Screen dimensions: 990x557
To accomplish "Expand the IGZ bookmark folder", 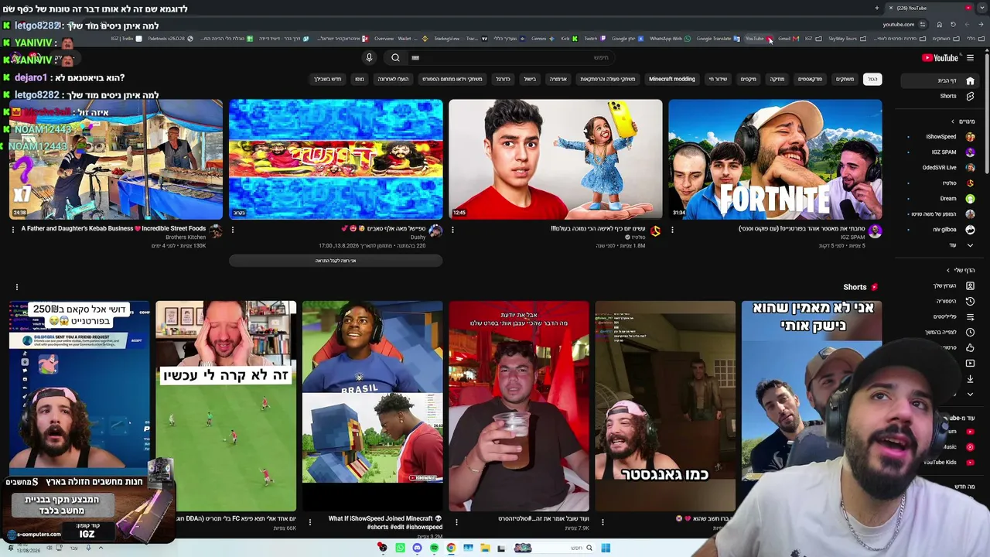I will coord(812,39).
